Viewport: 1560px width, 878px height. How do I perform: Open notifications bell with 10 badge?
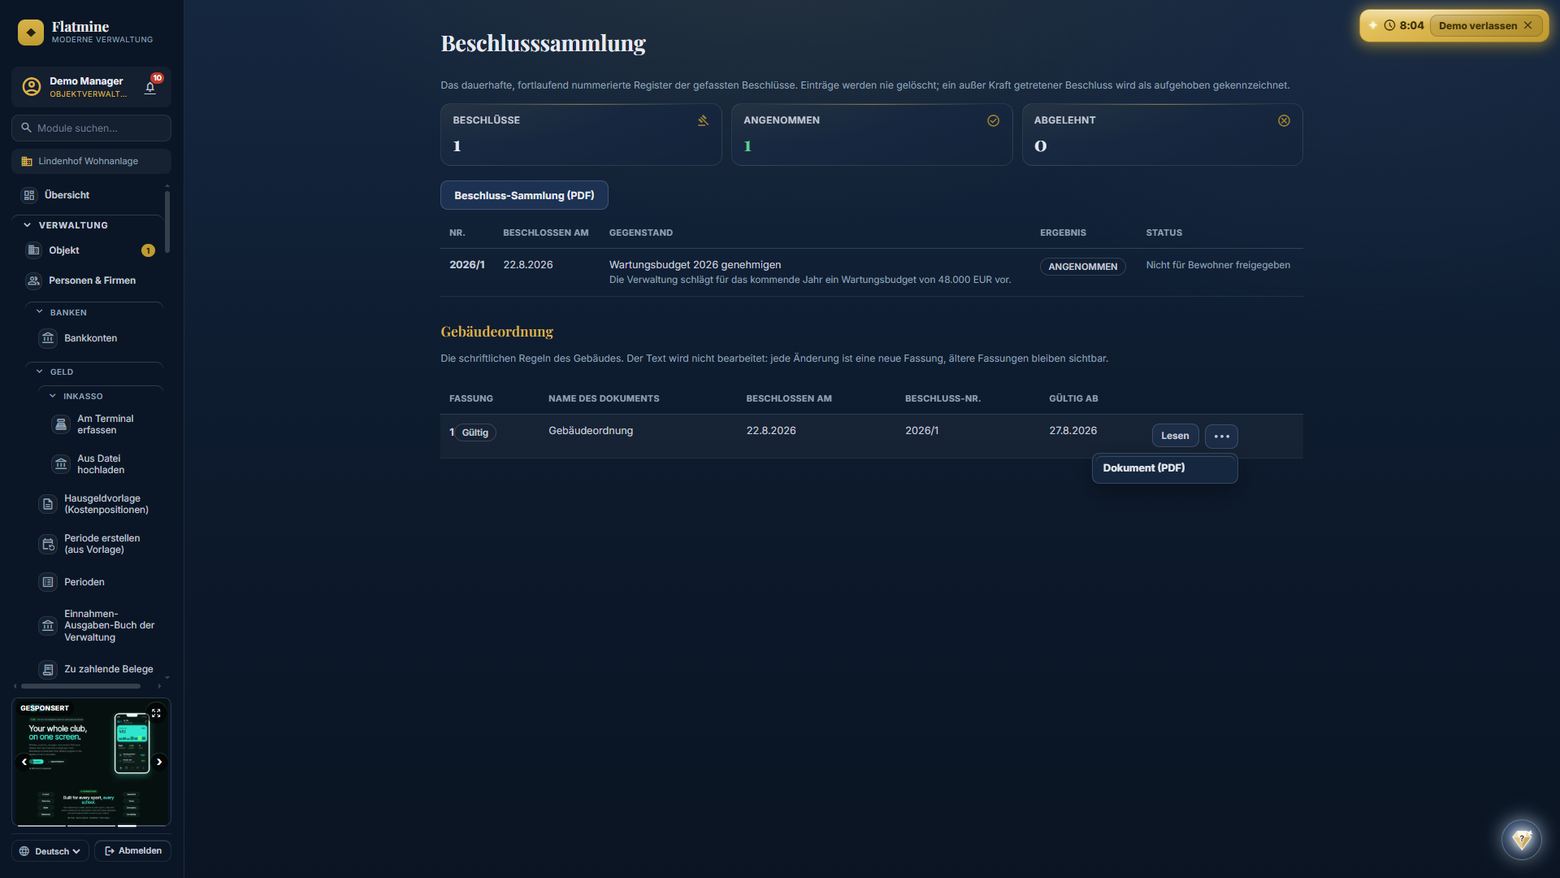(151, 86)
